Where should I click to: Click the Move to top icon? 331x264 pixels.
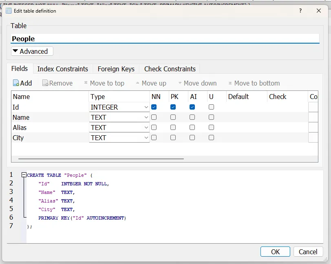[86, 83]
